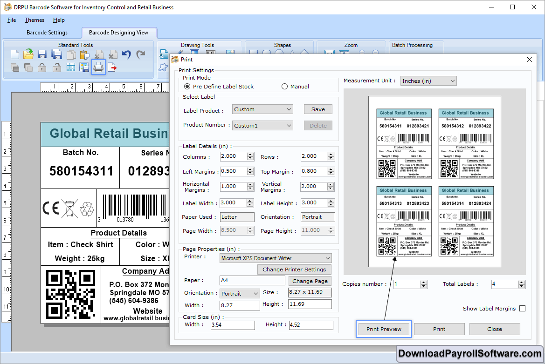Screen dimensions: 545x364
Task: Click the Close button in Print dialog
Action: pyautogui.click(x=495, y=329)
